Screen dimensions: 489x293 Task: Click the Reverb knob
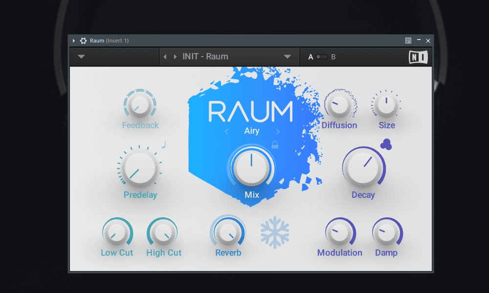[x=228, y=232]
